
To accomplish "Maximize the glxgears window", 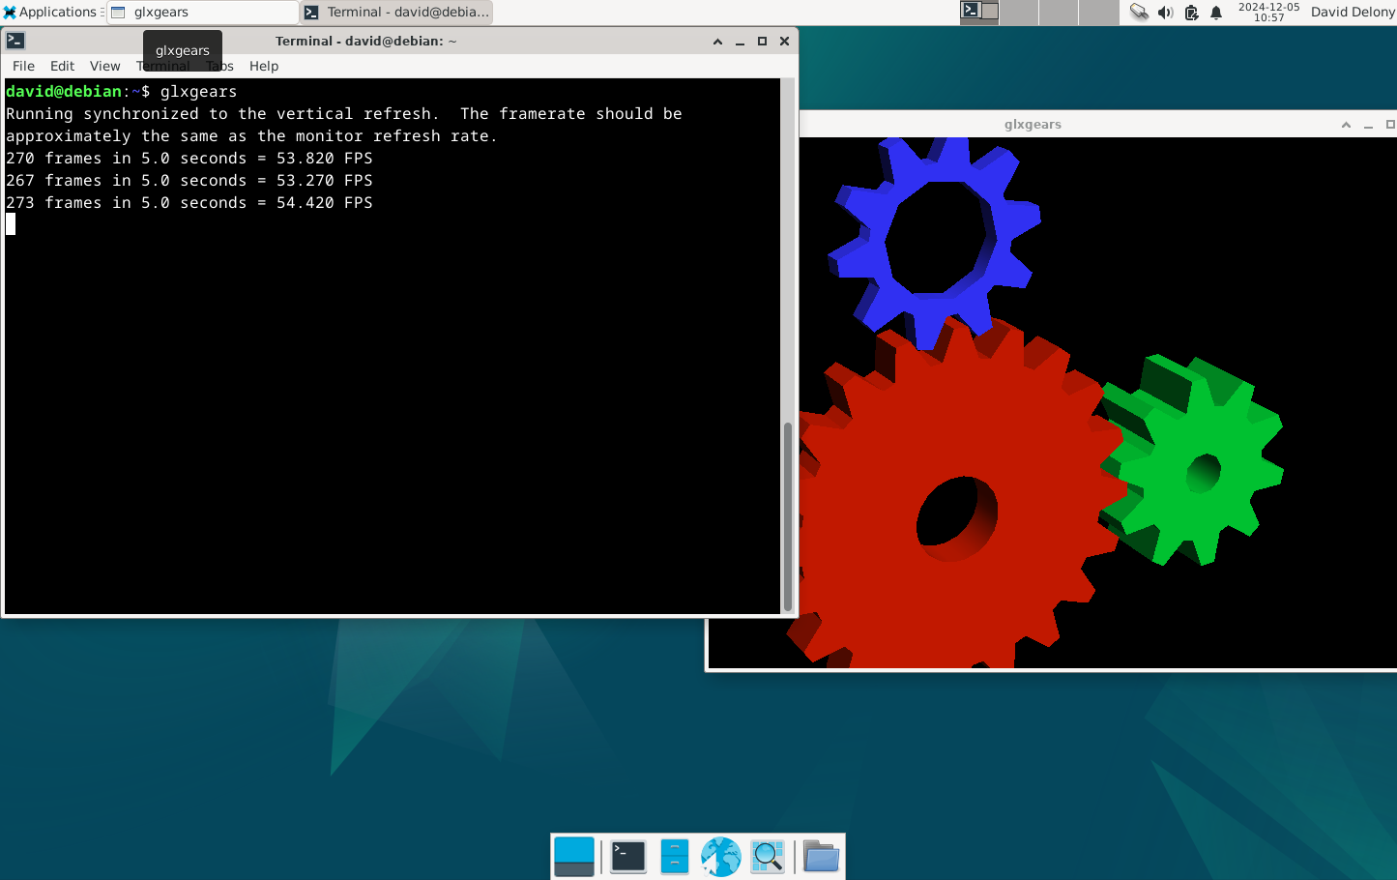I will (x=1390, y=124).
